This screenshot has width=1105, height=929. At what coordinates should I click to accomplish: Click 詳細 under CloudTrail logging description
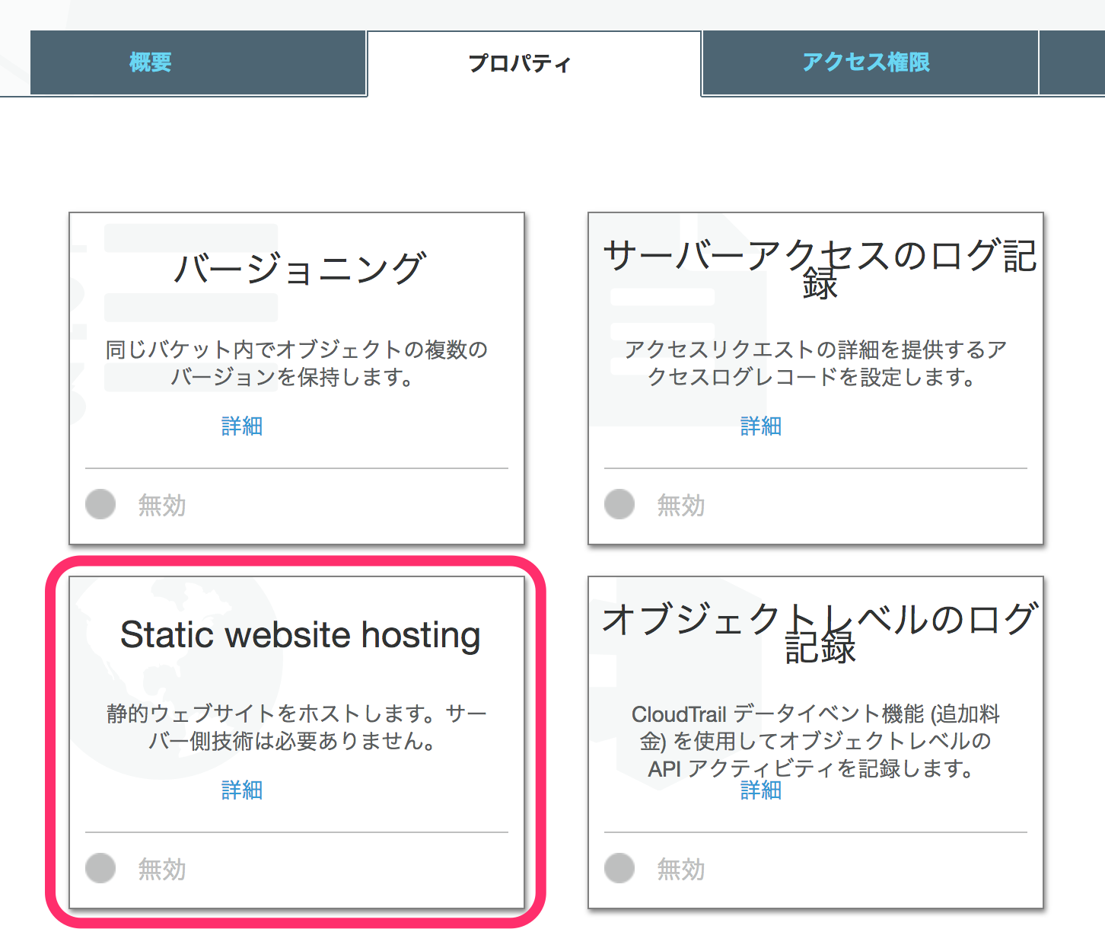point(760,790)
